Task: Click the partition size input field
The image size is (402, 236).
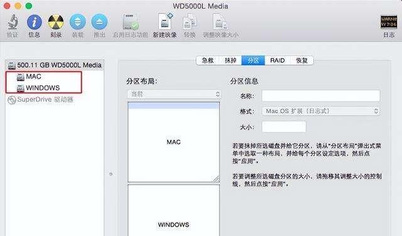Action: (284, 127)
